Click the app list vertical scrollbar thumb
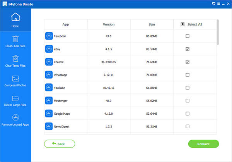The width and height of the screenshot is (232, 162). coord(218,32)
